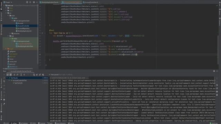Open test history clock icon

tap(34, 75)
